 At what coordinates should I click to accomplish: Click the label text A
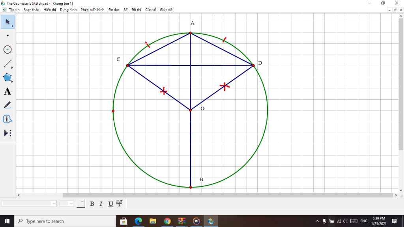point(193,23)
